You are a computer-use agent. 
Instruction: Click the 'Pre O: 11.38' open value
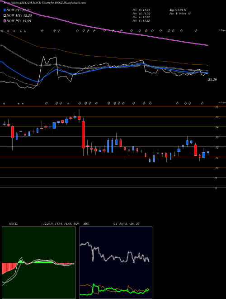pos(141,10)
